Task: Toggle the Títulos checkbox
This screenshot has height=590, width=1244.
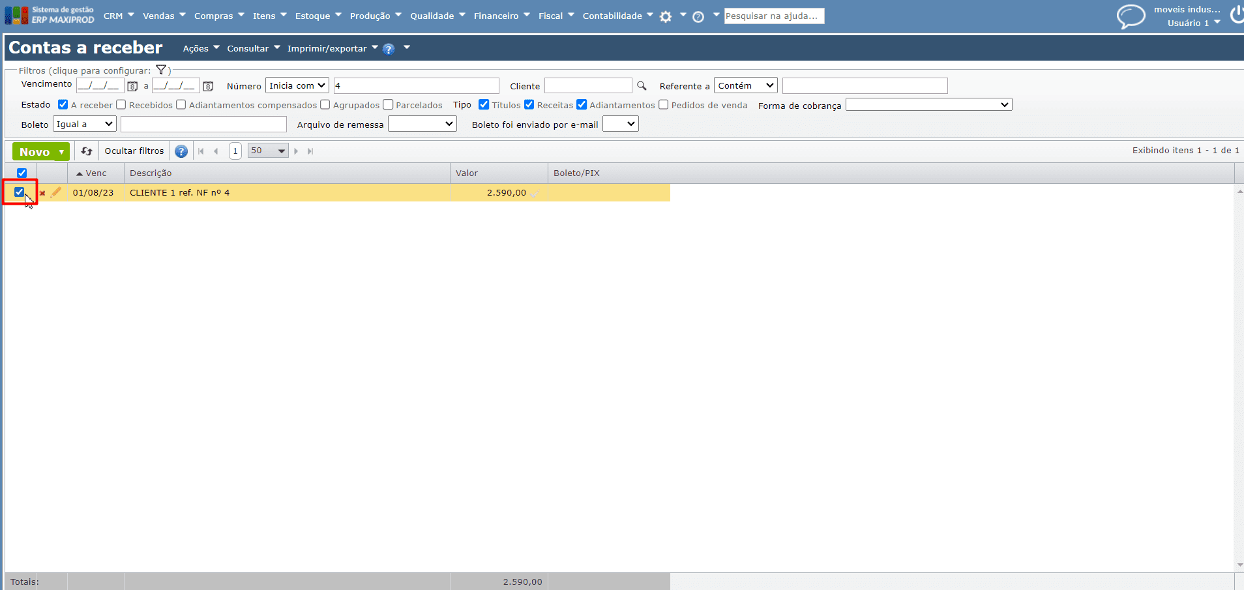Action: pos(484,104)
